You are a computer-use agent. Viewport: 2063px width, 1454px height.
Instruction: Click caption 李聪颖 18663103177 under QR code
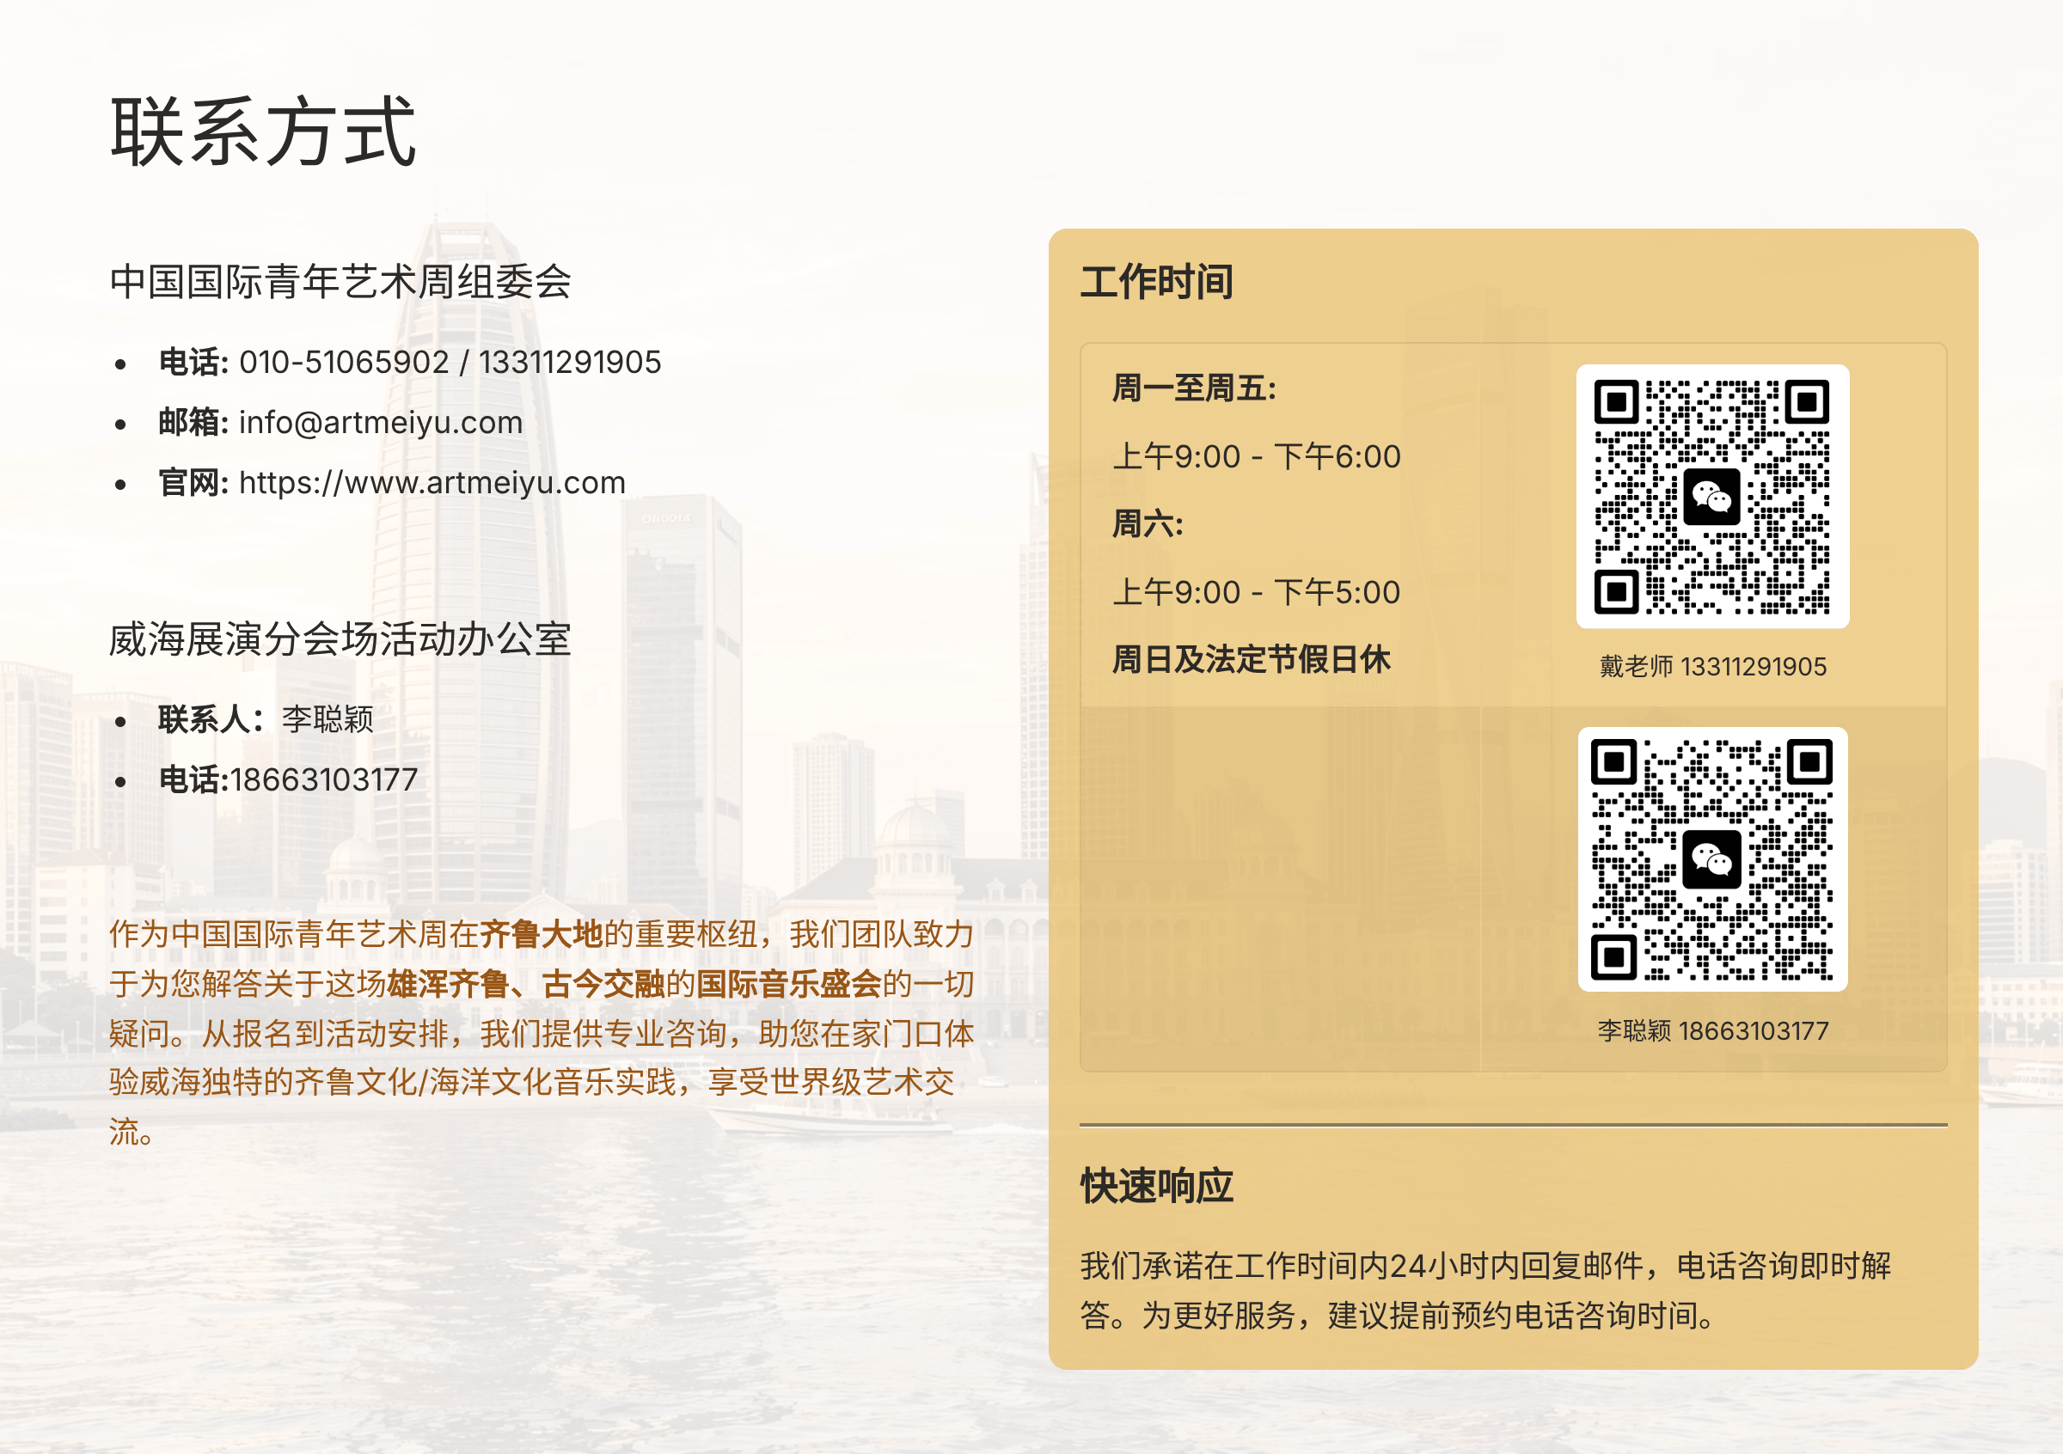click(x=1712, y=1030)
